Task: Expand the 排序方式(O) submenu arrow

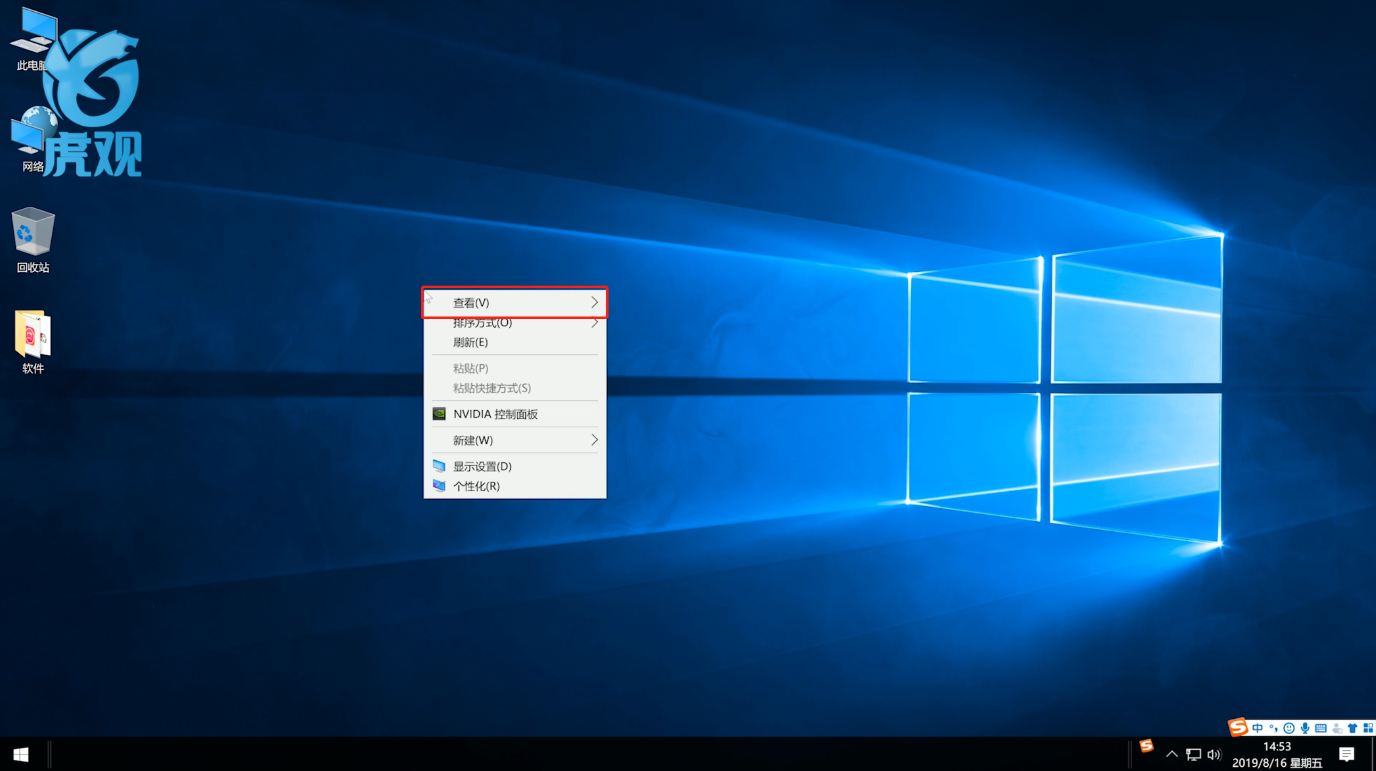Action: pyautogui.click(x=595, y=323)
